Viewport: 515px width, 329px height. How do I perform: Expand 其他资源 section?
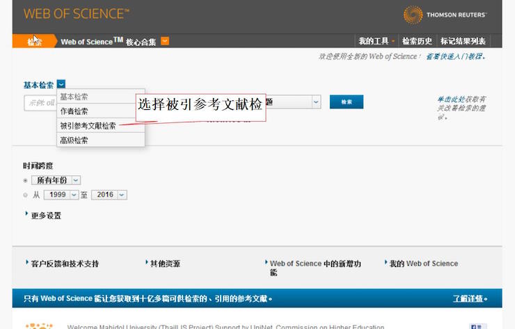[x=163, y=264]
